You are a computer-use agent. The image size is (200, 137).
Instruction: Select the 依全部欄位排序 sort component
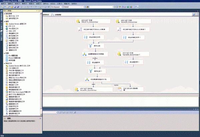pyautogui.click(x=93, y=37)
